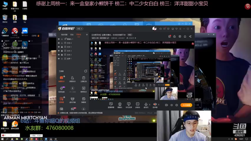Open the bp folder on desktop
The width and height of the screenshot is (251, 141).
pyautogui.click(x=25, y=18)
